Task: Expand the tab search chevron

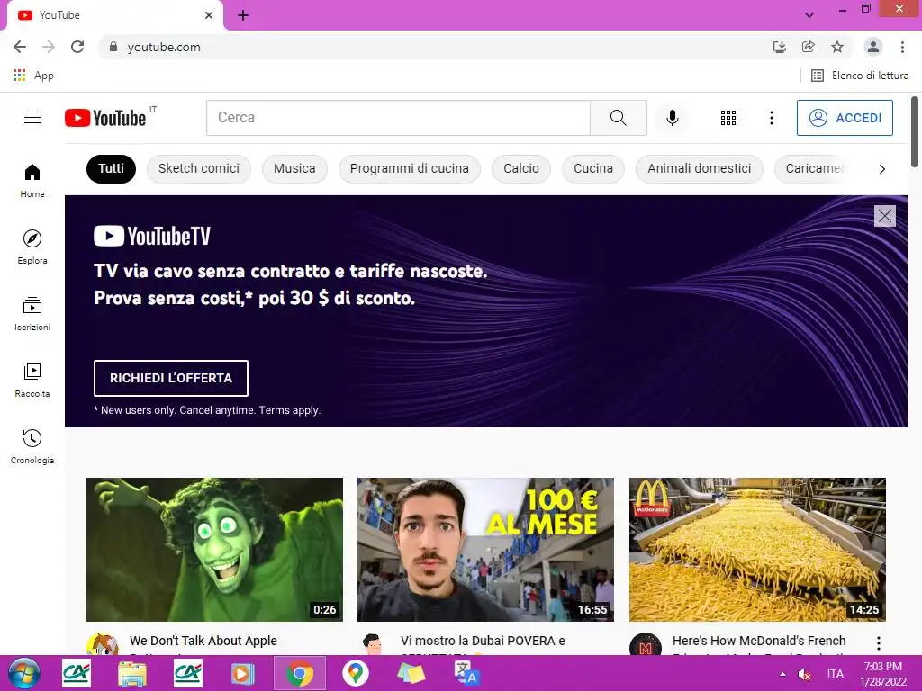Action: point(809,15)
